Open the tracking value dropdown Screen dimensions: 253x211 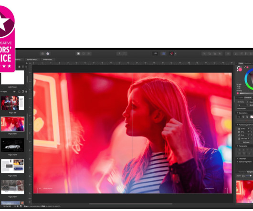249,132
